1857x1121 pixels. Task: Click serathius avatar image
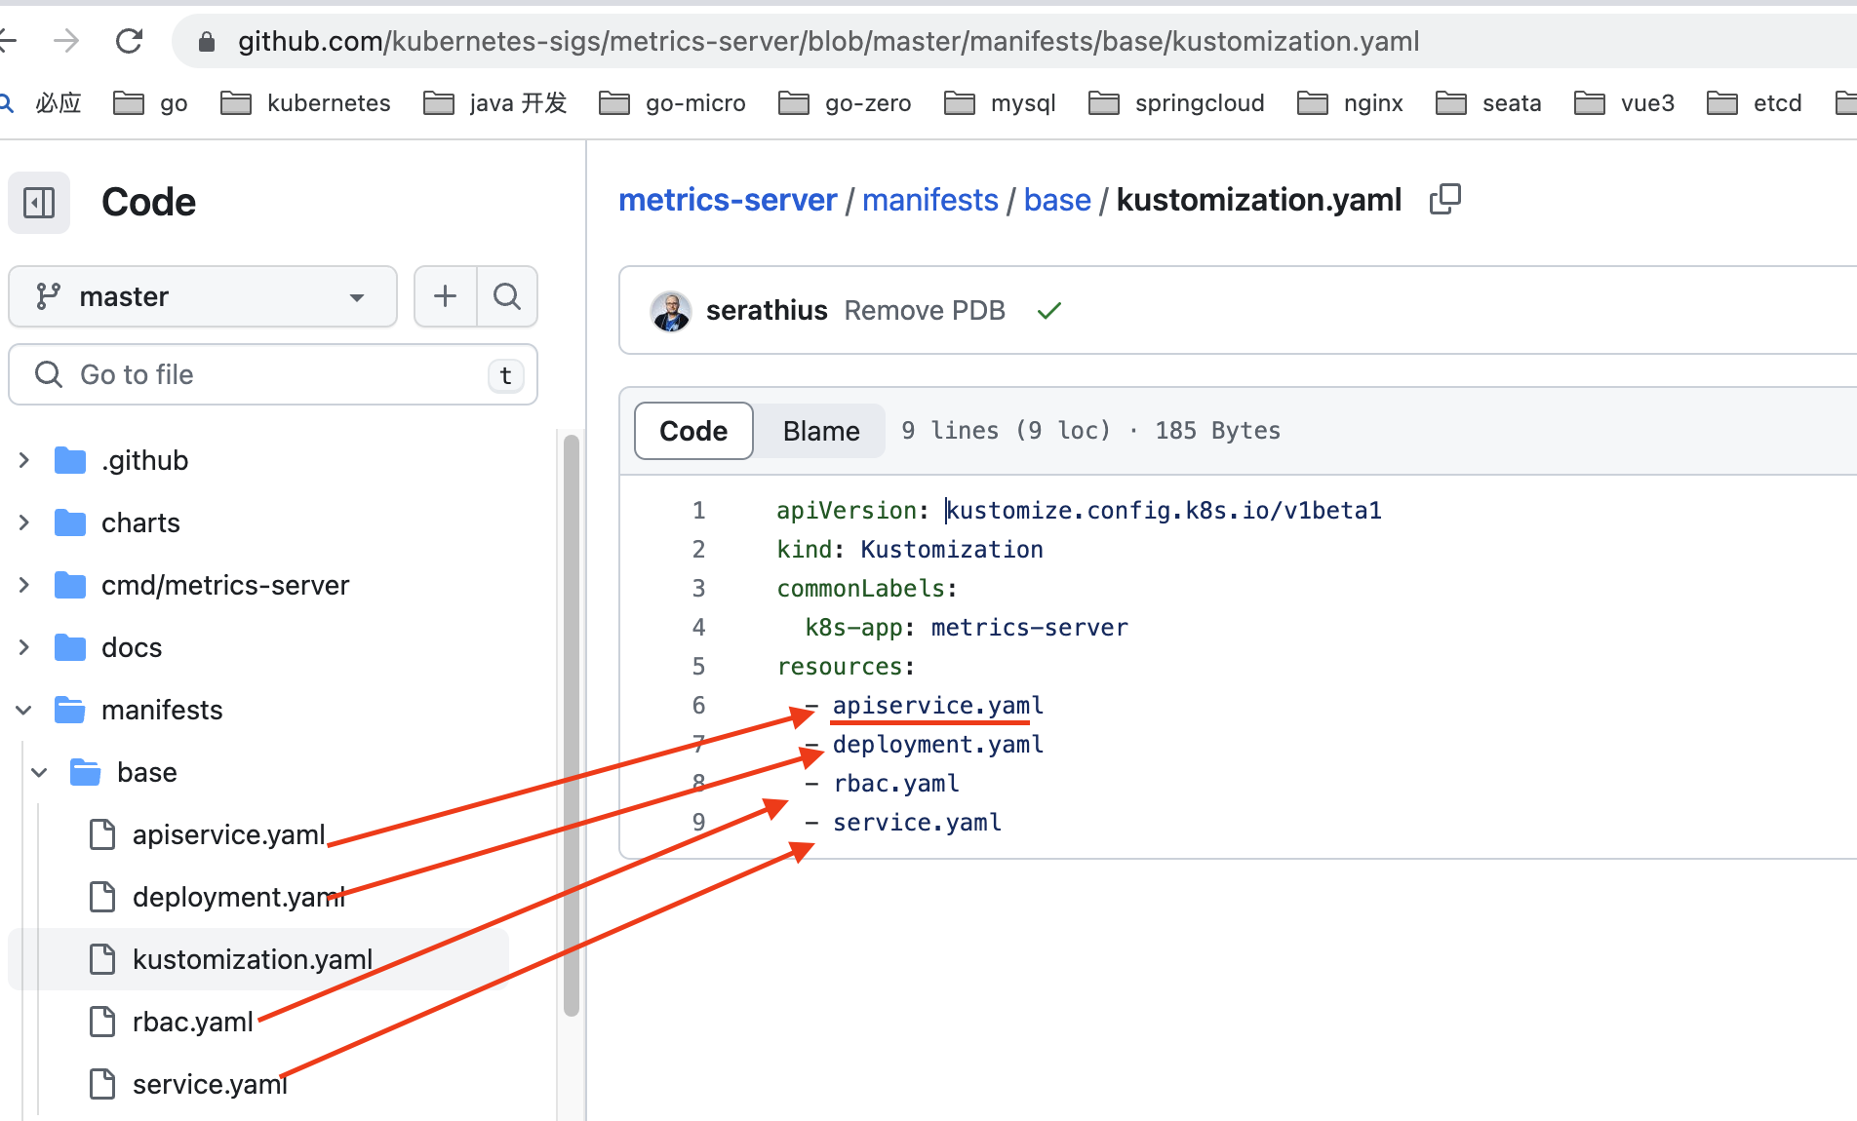coord(671,311)
